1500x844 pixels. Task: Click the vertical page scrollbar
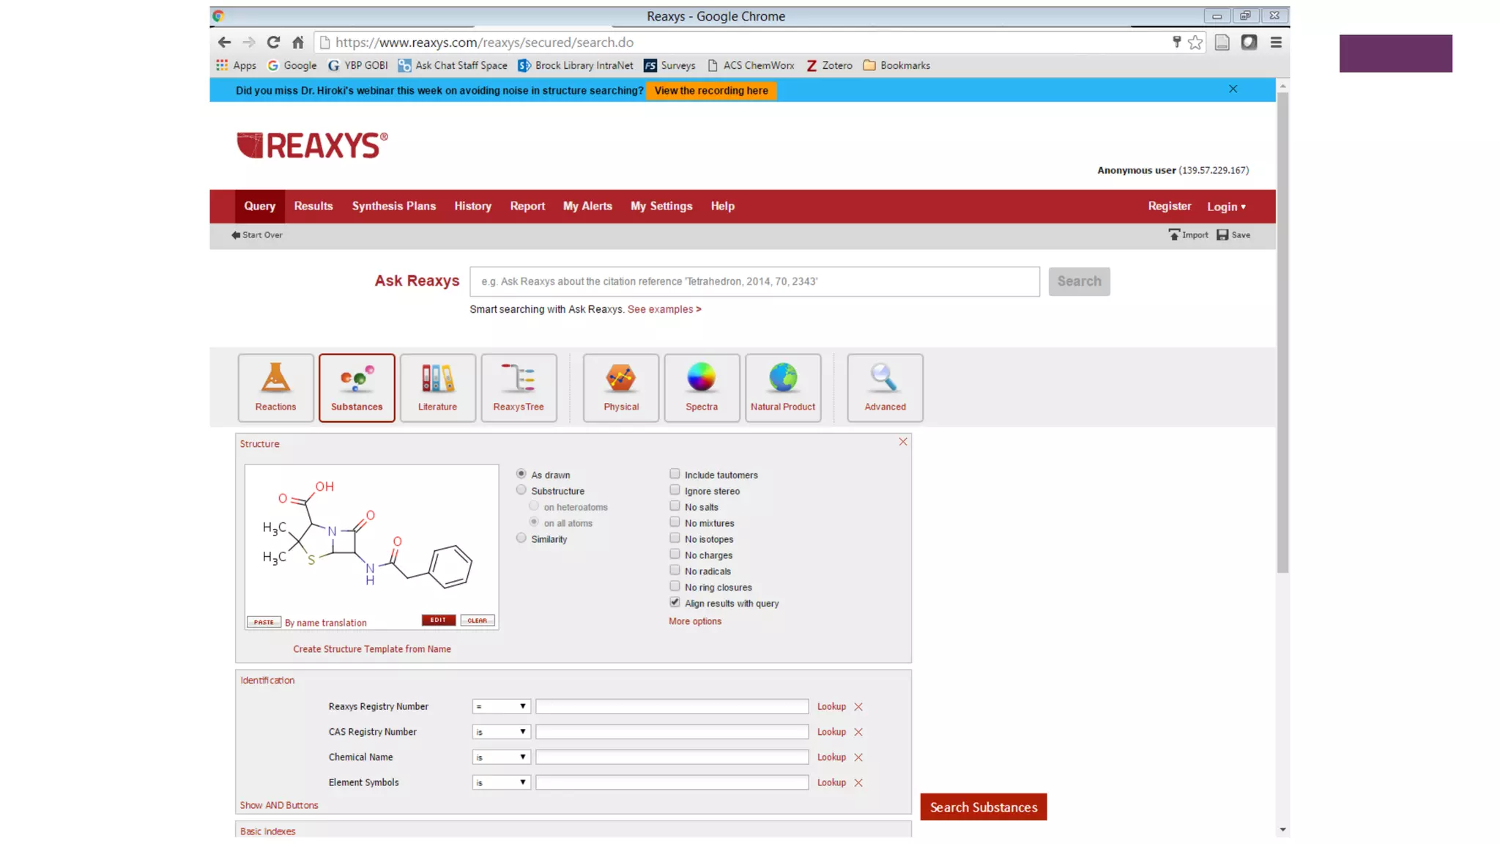1282,330
